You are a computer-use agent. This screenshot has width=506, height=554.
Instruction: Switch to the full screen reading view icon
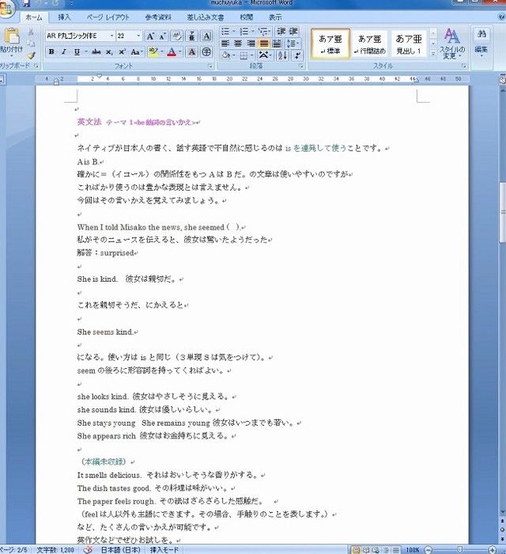coord(366,550)
